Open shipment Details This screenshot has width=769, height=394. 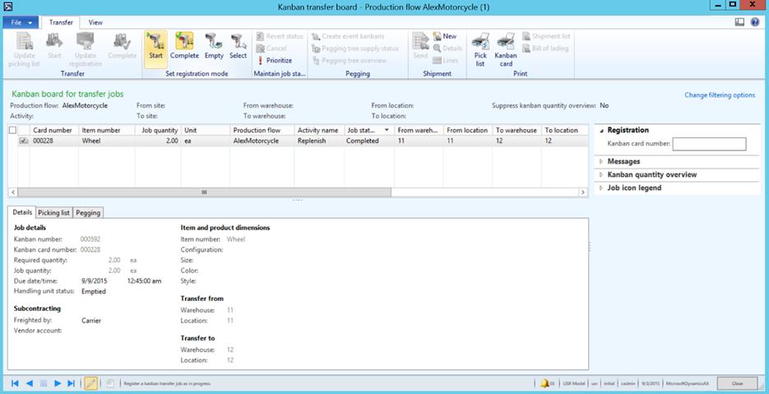tap(447, 48)
